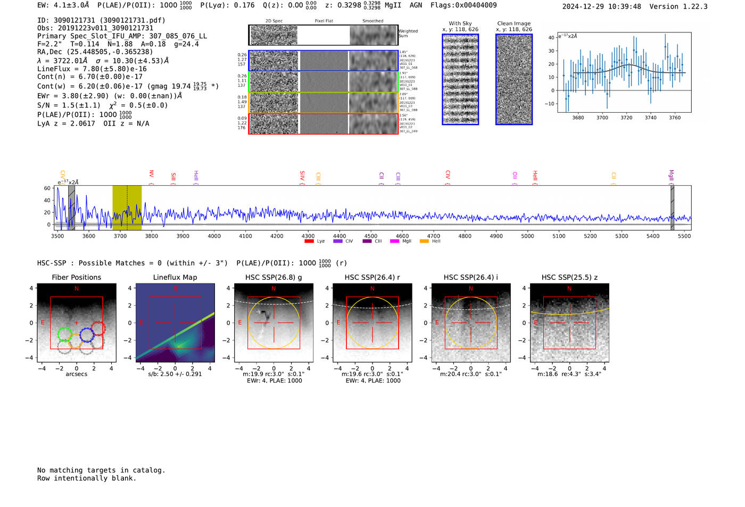Click the purple MgII marker above spectrum
The image size is (745, 507).
point(672,177)
